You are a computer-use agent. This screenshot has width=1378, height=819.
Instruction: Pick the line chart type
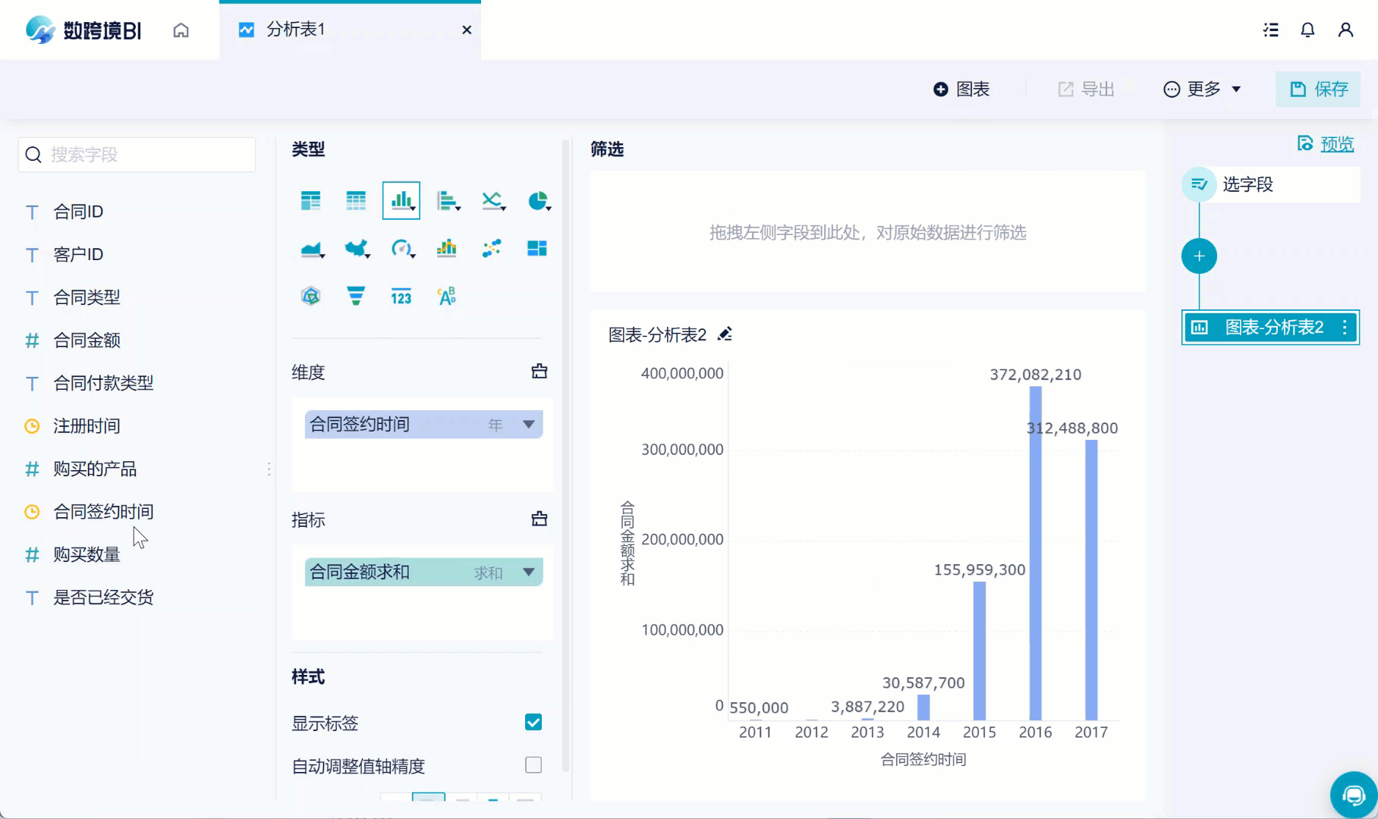(492, 200)
